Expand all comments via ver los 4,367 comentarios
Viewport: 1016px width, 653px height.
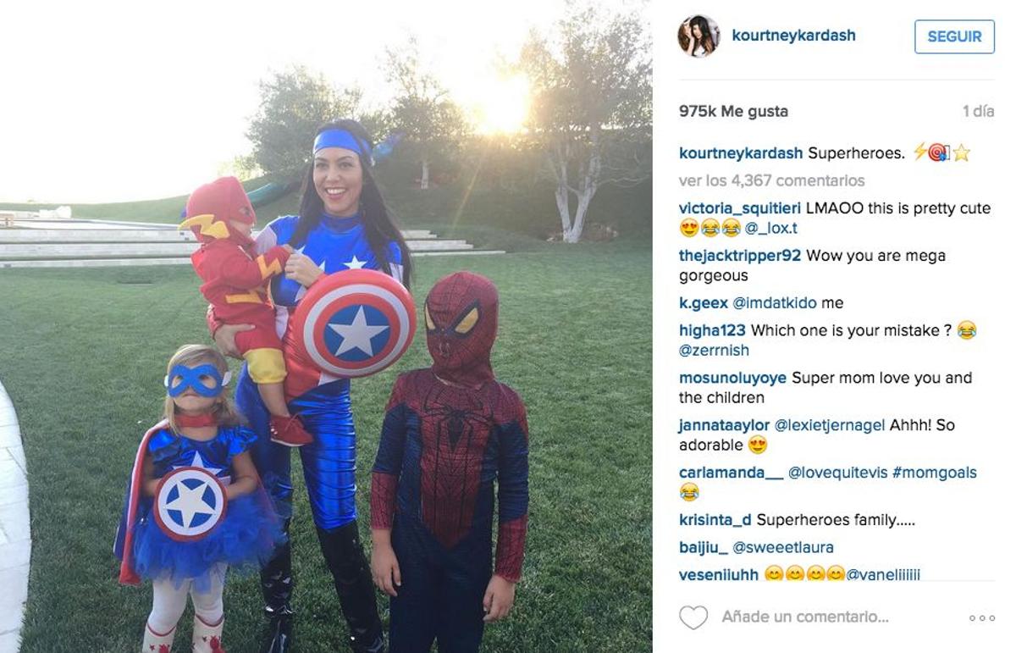[771, 180]
